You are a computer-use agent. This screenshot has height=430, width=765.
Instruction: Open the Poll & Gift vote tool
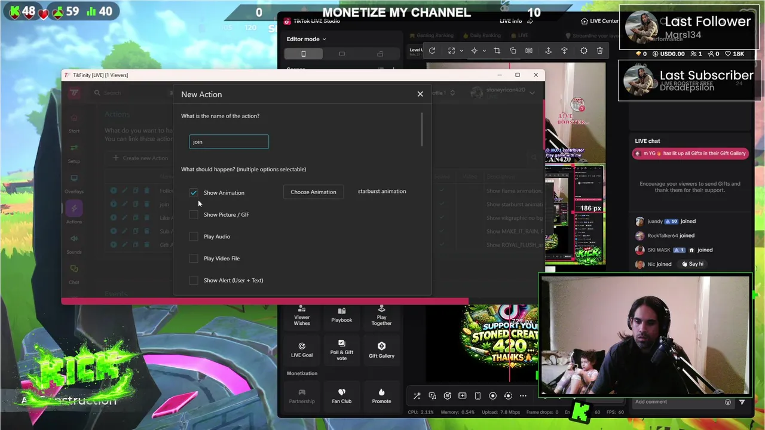tap(342, 351)
